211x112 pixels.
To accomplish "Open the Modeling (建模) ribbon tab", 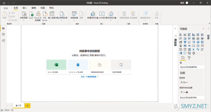I will pos(34,8).
